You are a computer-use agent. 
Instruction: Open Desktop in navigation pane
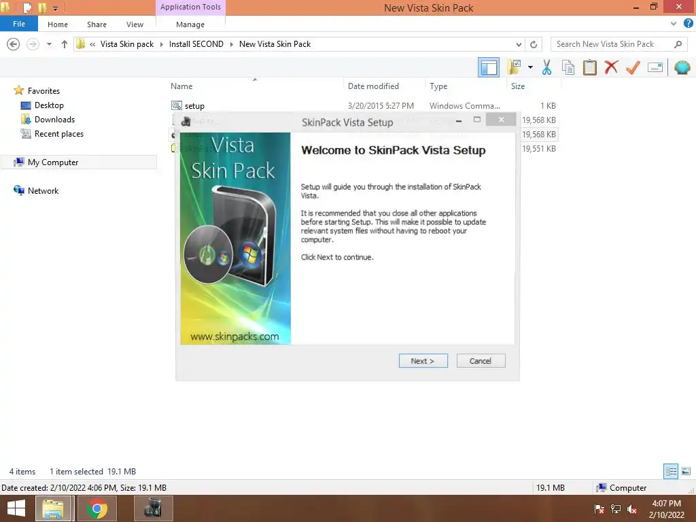point(49,105)
